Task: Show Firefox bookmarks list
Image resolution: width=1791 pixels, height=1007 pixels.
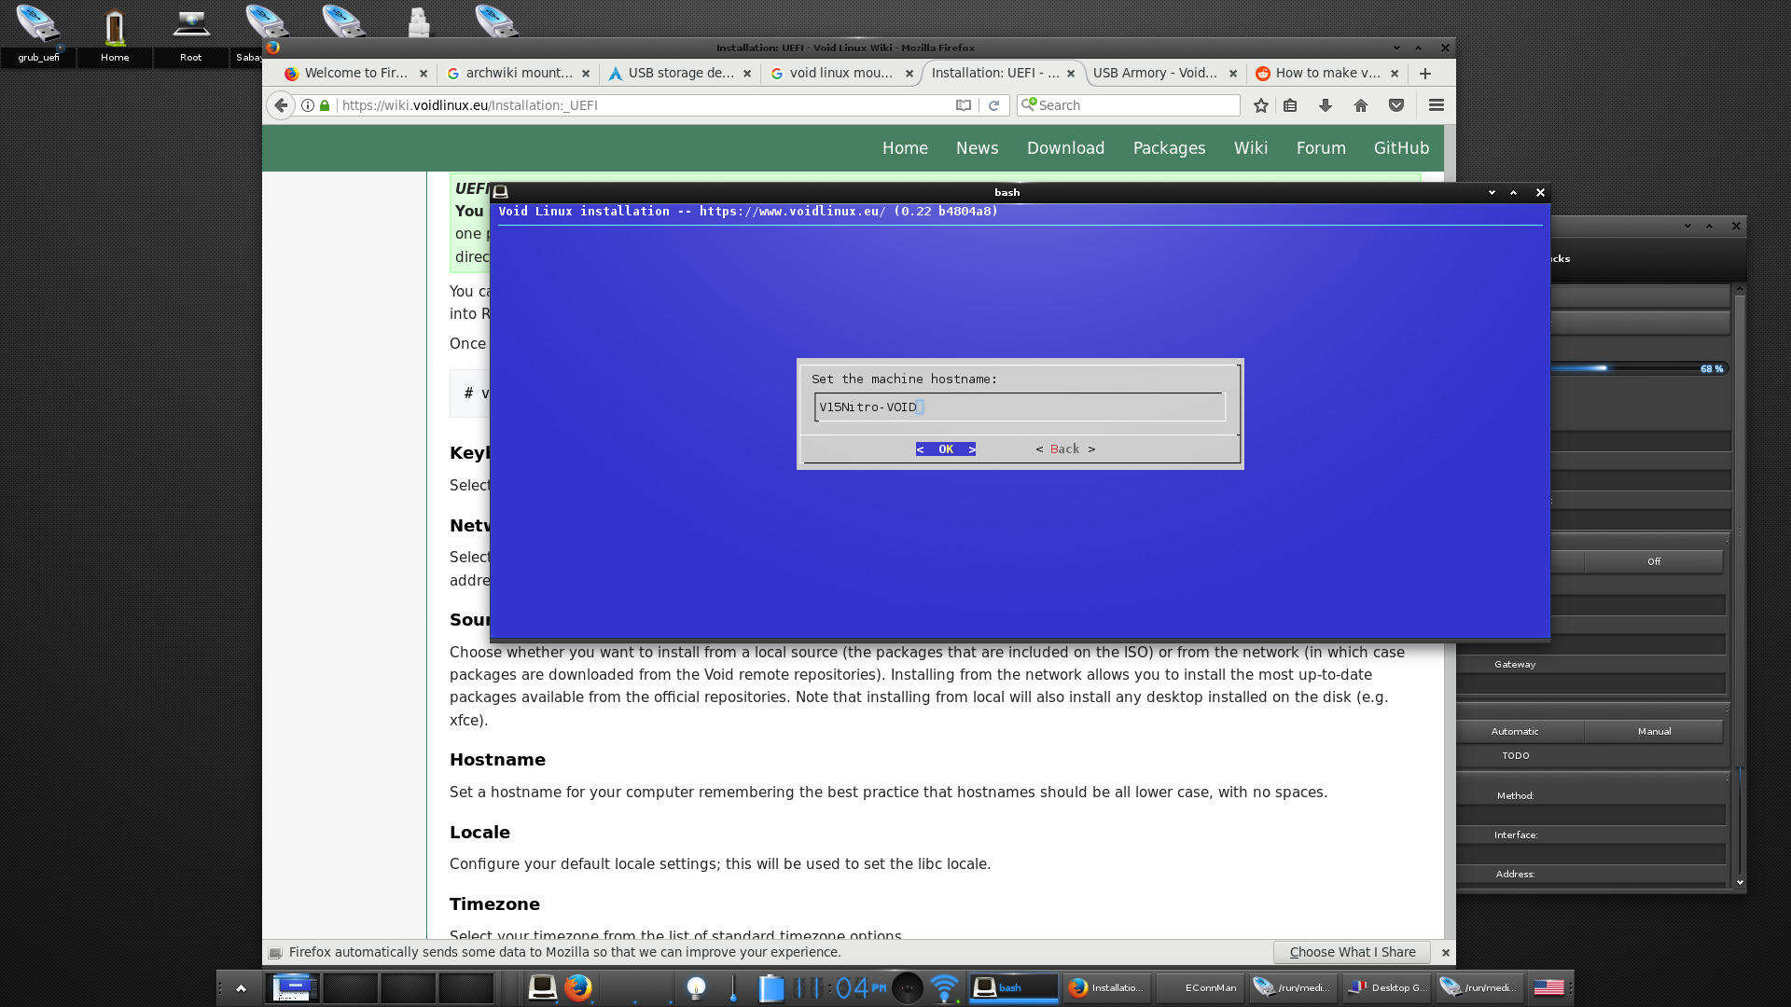Action: [x=1290, y=105]
